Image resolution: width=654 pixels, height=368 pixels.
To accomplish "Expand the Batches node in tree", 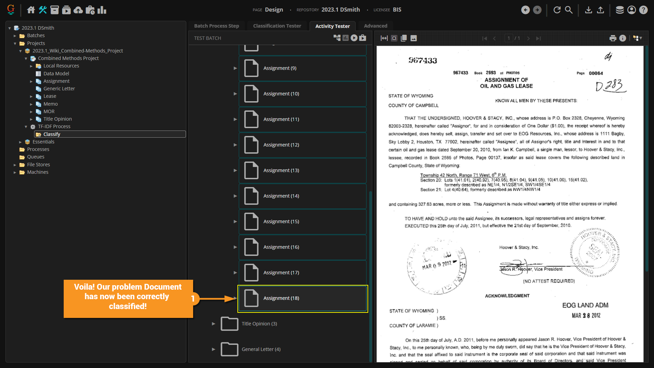I will 15,36.
